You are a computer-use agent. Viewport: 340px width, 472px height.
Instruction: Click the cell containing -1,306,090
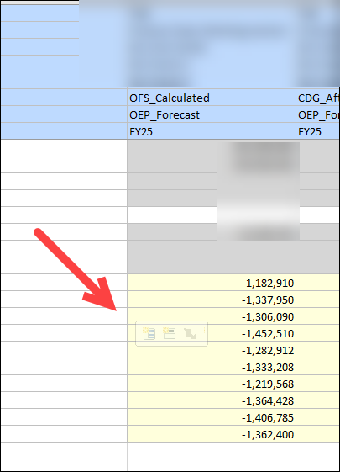pos(212,316)
